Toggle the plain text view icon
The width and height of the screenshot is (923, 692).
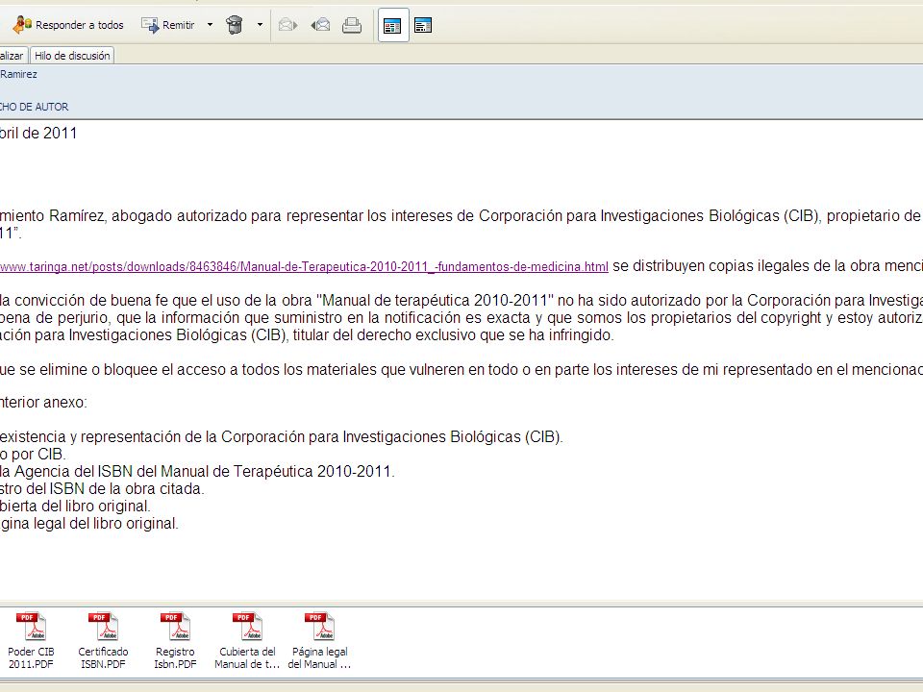[x=423, y=25]
